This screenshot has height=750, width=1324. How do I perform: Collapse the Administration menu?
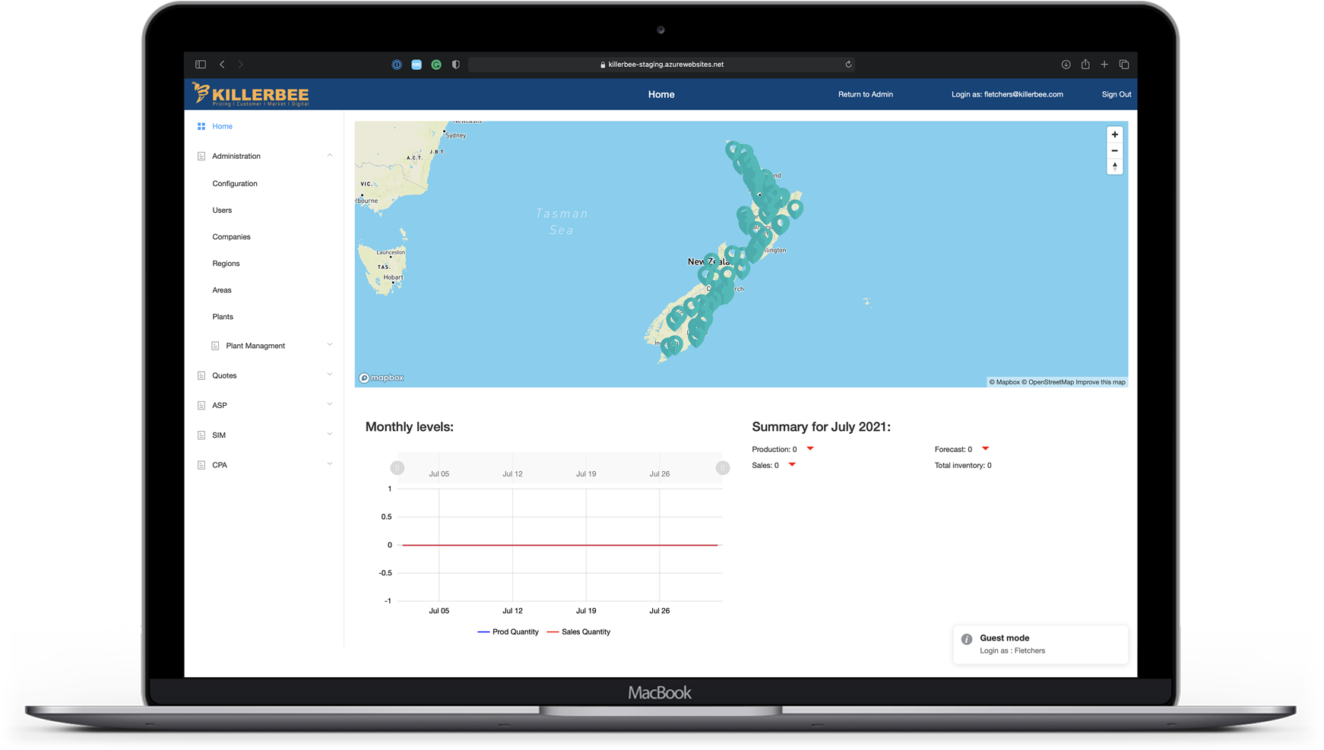click(x=330, y=156)
